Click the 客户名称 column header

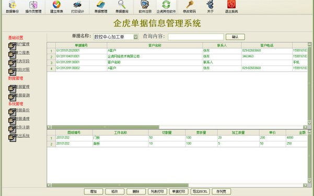(155, 45)
